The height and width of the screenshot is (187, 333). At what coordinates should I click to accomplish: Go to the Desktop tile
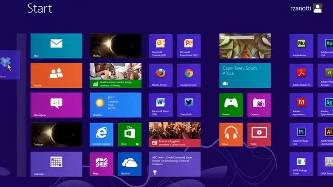(56, 135)
